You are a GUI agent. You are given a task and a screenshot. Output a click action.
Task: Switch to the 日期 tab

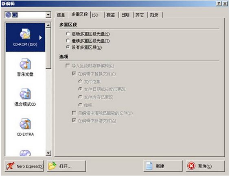[x=126, y=15]
